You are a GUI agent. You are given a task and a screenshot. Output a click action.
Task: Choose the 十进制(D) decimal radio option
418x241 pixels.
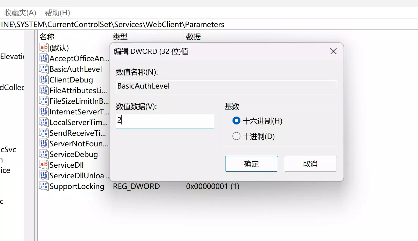tap(236, 136)
